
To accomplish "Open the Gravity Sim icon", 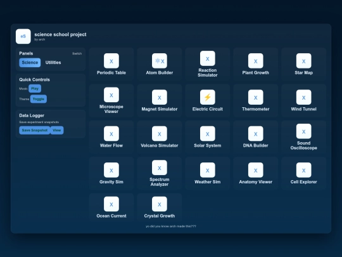I will click(111, 170).
